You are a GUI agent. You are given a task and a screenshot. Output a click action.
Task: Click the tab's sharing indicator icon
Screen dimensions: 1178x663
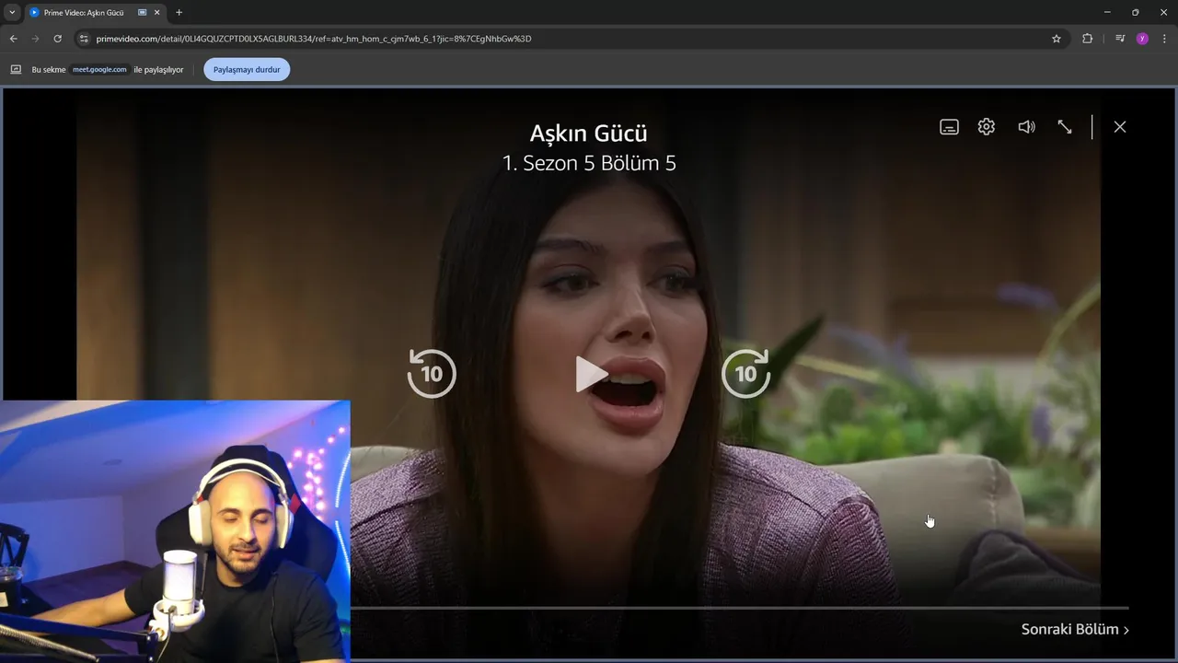(142, 13)
